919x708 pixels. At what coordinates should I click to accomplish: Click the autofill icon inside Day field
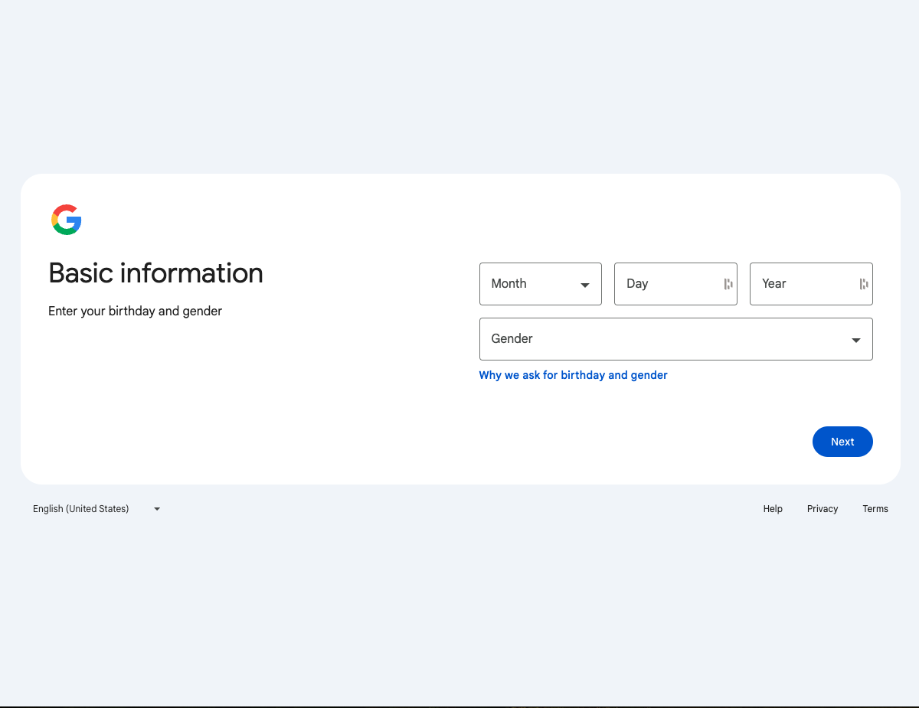coord(728,284)
